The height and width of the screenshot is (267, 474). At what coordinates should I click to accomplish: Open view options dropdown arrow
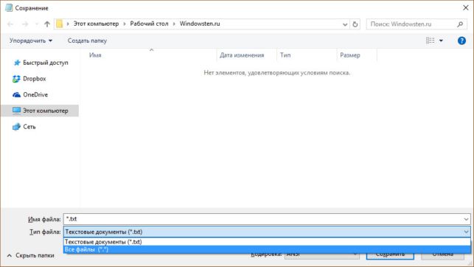441,41
